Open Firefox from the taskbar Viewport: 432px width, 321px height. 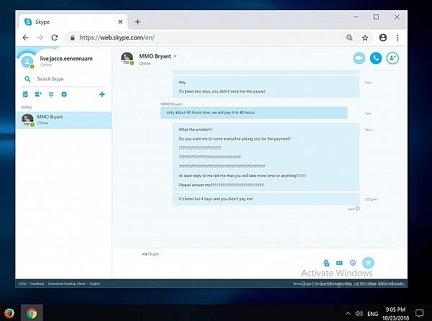[9, 313]
